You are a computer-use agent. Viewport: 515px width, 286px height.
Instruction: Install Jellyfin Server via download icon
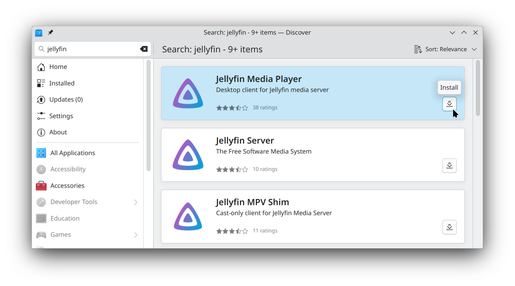pyautogui.click(x=449, y=166)
